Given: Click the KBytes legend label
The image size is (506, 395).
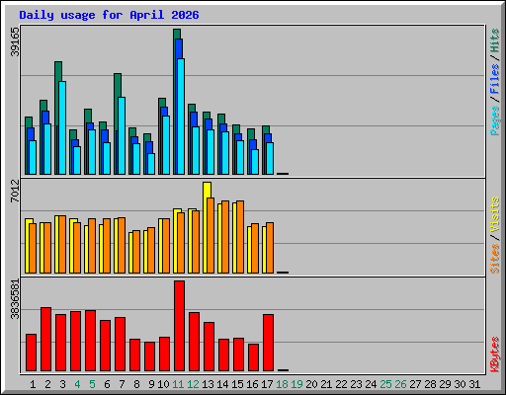Looking at the screenshot, I should (x=495, y=355).
